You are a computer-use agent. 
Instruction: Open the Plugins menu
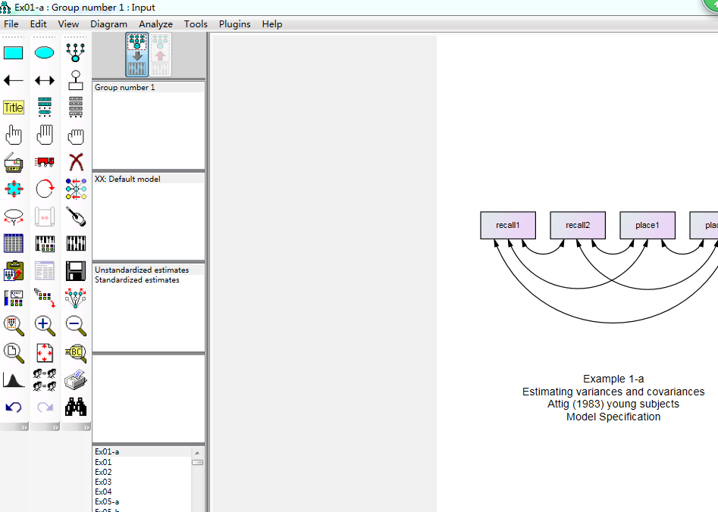(234, 24)
